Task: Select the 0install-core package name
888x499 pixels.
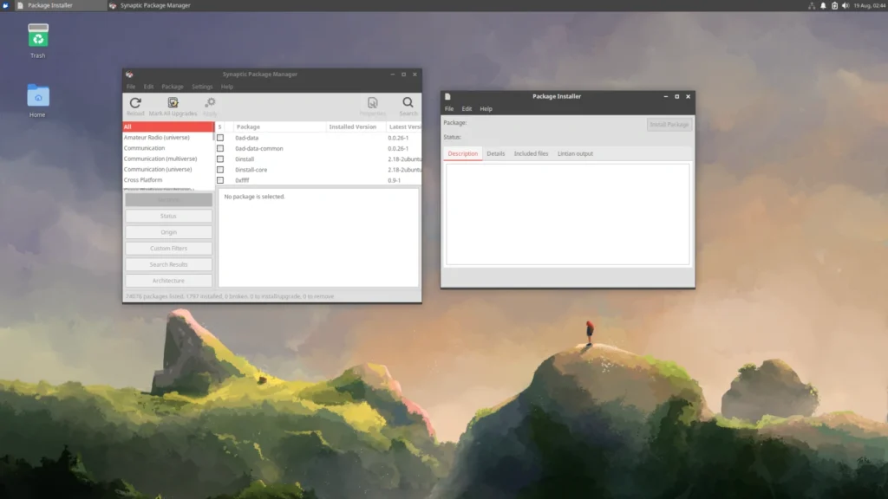Action: click(x=251, y=170)
